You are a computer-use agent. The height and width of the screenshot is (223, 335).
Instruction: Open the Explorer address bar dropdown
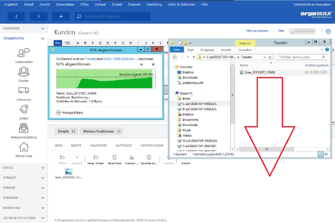(x=264, y=57)
